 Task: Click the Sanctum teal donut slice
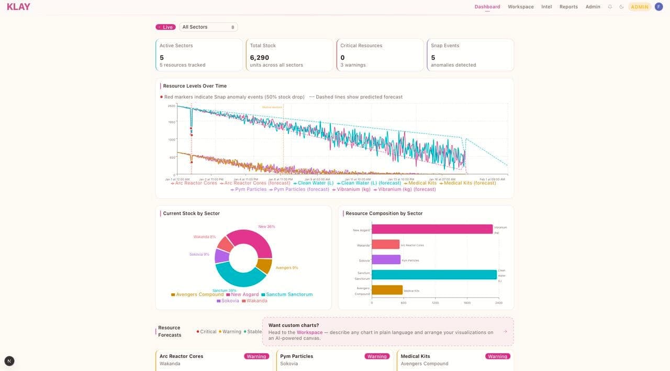[x=239, y=279]
